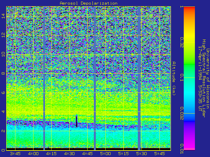The height and width of the screenshot is (157, 210).
Task: Click the 4:45 time axis label
Action: tap(88, 153)
